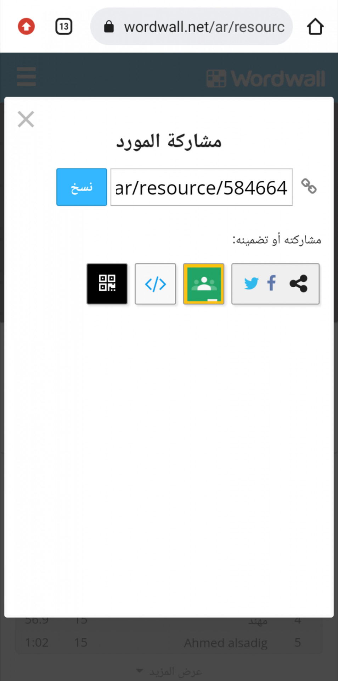The height and width of the screenshot is (681, 338).
Task: Open the embed code option
Action: (155, 284)
